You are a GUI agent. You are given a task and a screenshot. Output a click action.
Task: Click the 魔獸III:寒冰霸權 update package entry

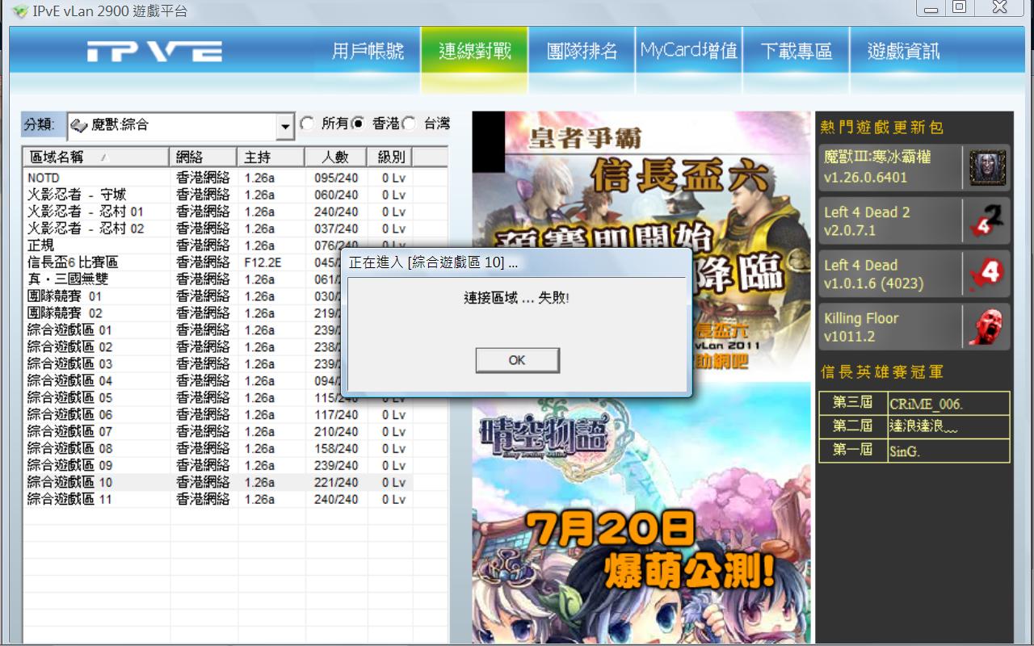pos(914,168)
